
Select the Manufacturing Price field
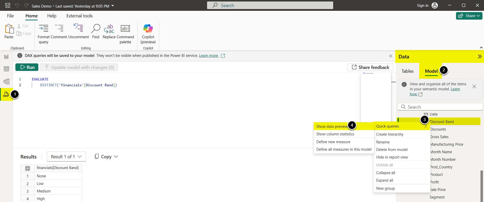point(446,144)
